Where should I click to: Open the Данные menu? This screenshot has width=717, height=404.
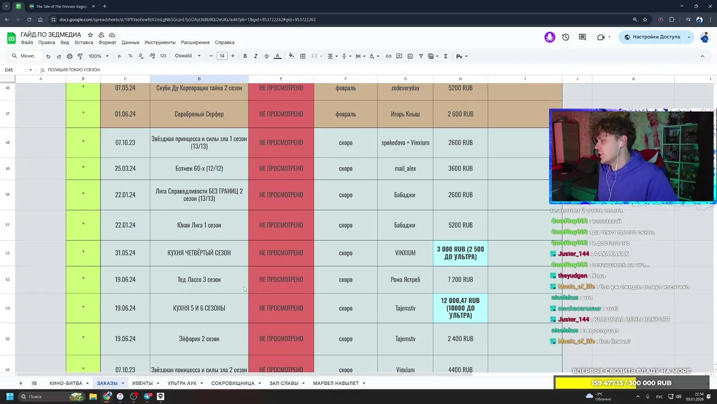[x=130, y=43]
